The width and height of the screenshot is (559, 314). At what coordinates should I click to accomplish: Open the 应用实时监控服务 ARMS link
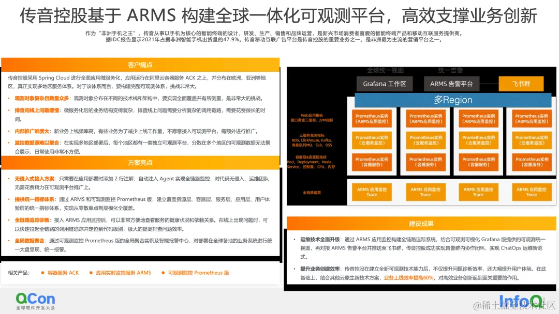coord(124,273)
